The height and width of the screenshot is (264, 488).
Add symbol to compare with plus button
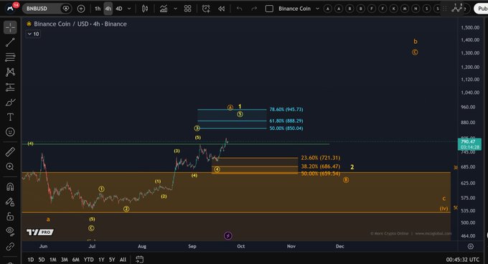tap(81, 9)
